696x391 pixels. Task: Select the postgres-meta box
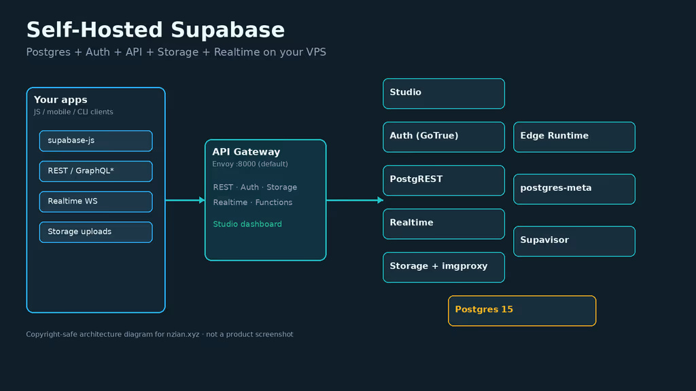574,189
